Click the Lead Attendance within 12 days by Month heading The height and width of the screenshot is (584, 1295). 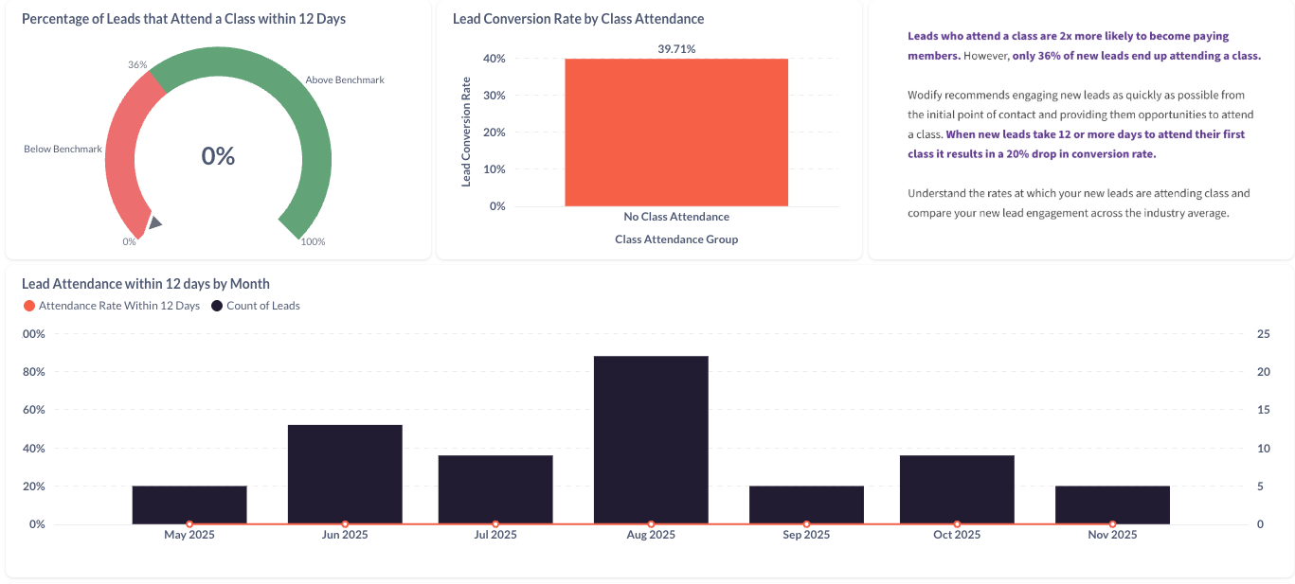(x=146, y=284)
